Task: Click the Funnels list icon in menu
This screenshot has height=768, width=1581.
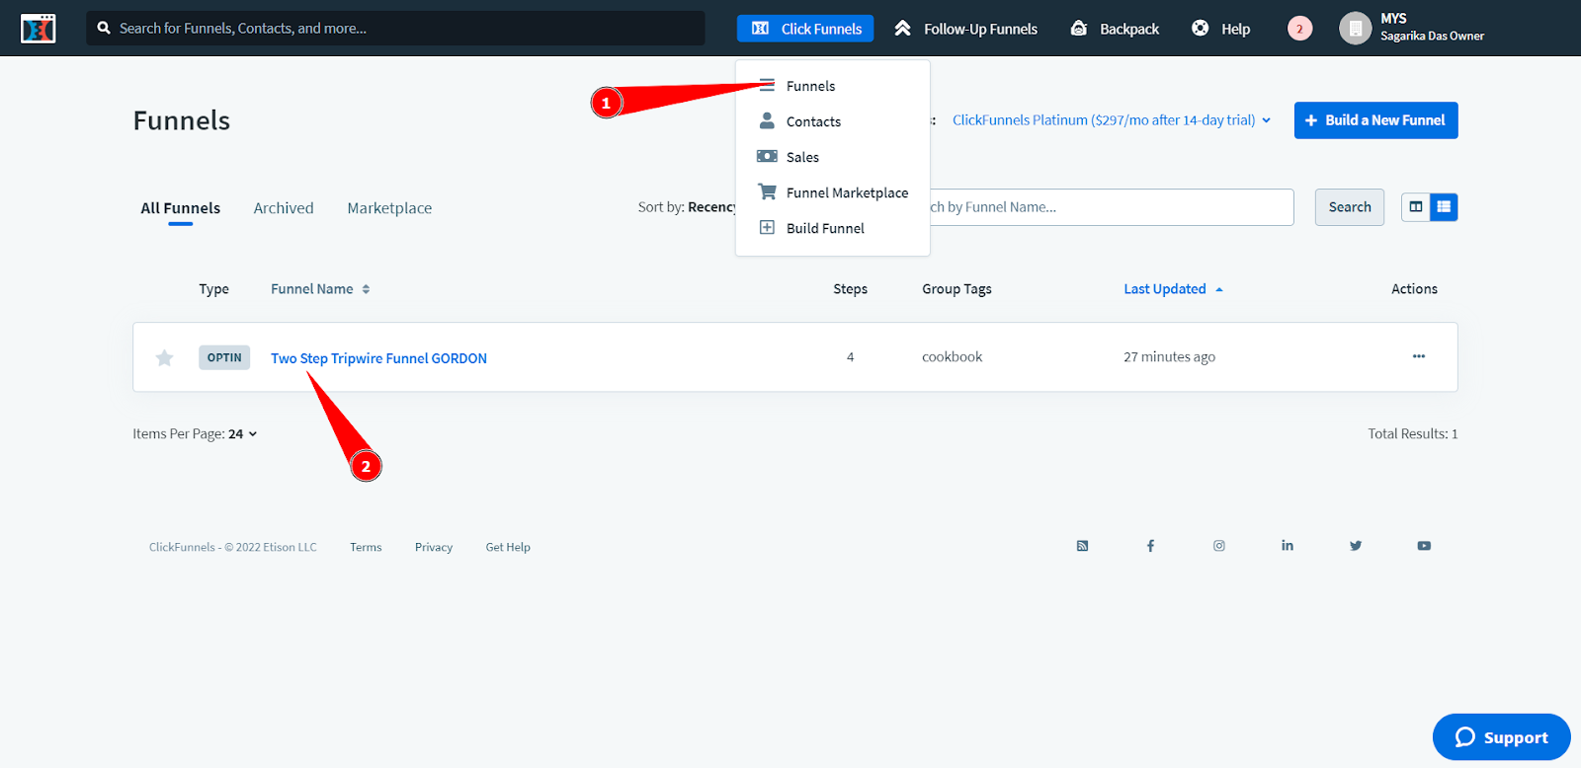Action: [x=767, y=85]
